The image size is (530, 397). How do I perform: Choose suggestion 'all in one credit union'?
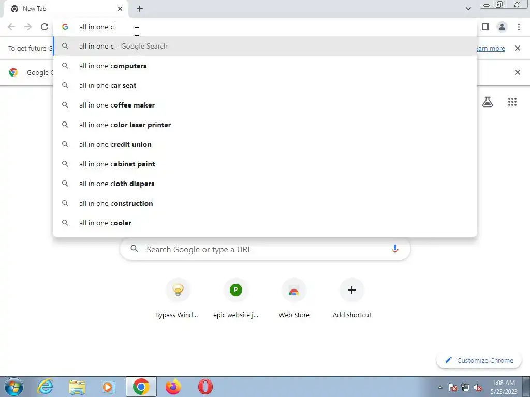[x=265, y=144]
